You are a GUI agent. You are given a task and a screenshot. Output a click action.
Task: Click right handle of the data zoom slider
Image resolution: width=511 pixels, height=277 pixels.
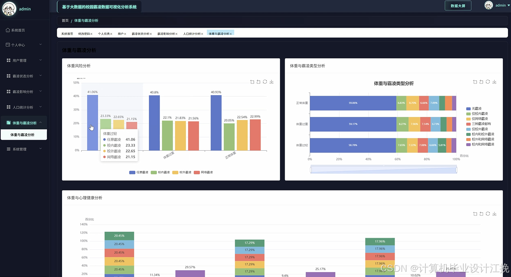click(456, 170)
